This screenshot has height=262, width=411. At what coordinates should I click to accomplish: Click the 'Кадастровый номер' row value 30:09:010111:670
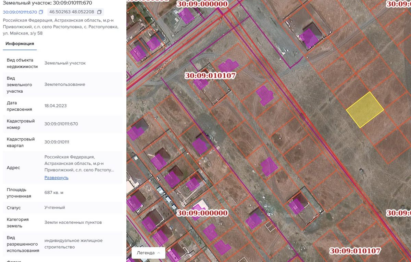pos(61,124)
